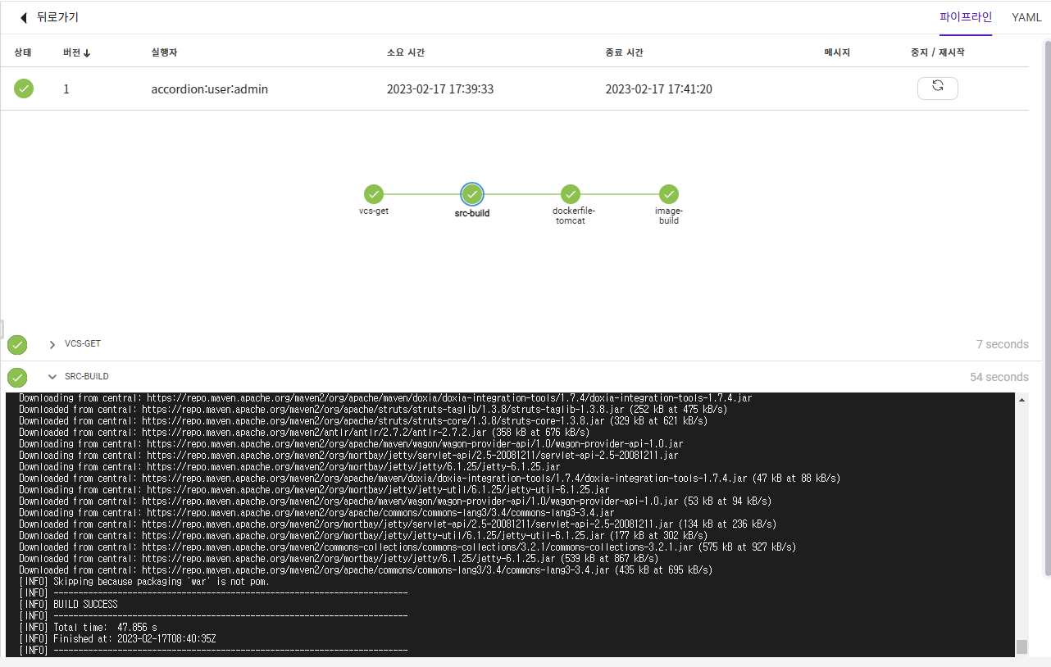Click the 54 seconds duration label
Viewport: 1051px width, 667px height.
pos(999,377)
